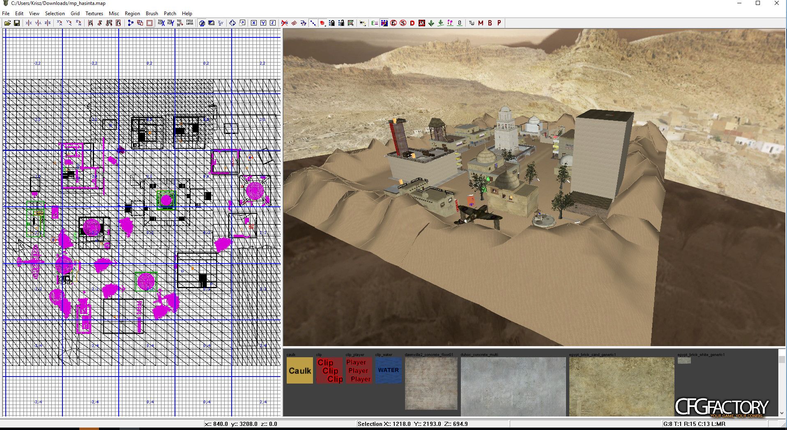Click the Select Complete Tall icon
This screenshot has height=430, width=787.
90,23
